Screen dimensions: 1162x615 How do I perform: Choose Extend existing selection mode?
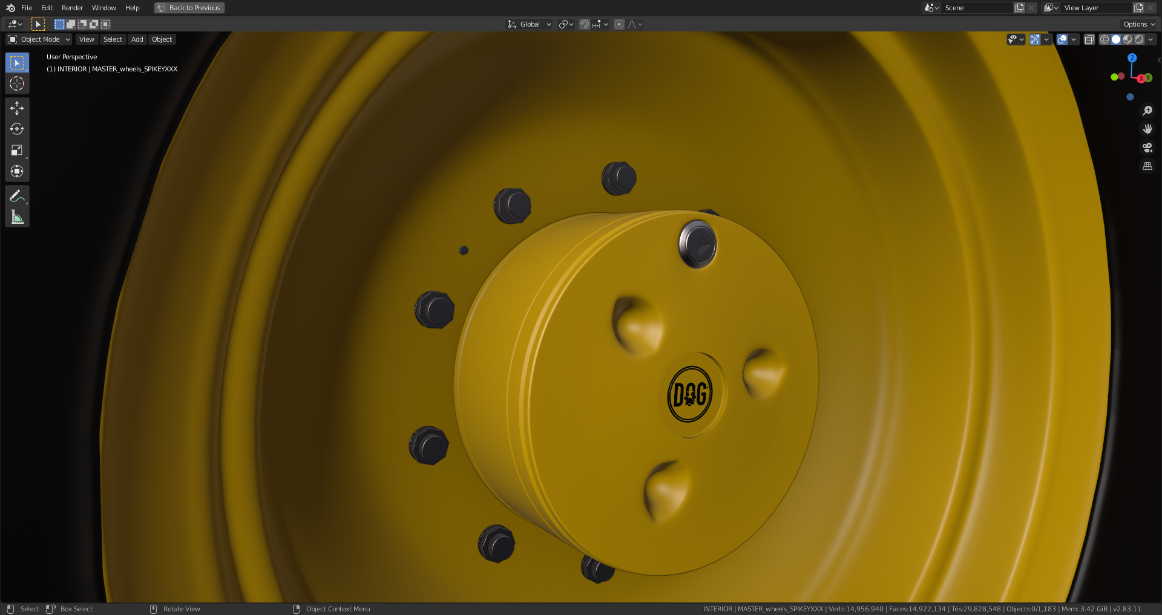71,24
